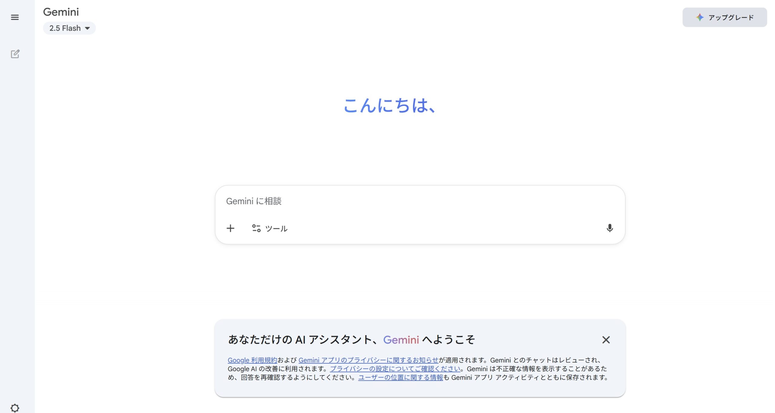Viewport: 775px width, 413px height.
Task: Activate the microphone voice input
Action: point(610,228)
